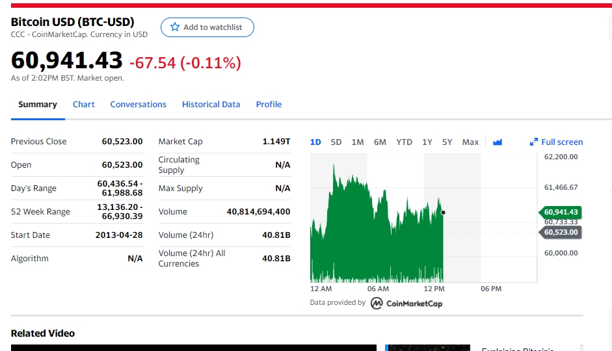Click the Previous Close value 60,523.00

pos(122,141)
